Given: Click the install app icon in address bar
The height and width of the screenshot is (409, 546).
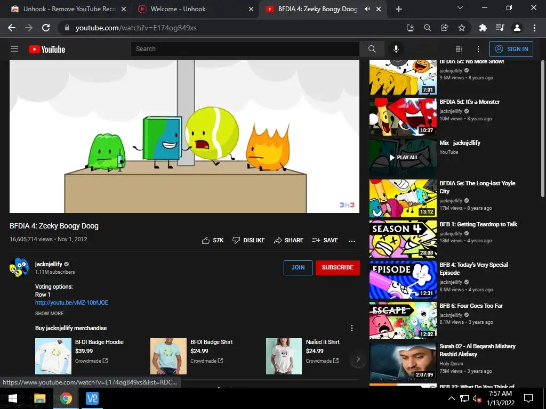Looking at the screenshot, I should [x=411, y=28].
